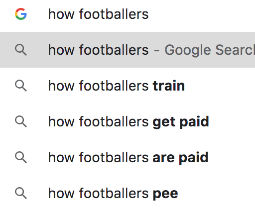255x216 pixels.
Task: Select the highlighted 'how footballers - Google Search' row
Action: [x=127, y=50]
